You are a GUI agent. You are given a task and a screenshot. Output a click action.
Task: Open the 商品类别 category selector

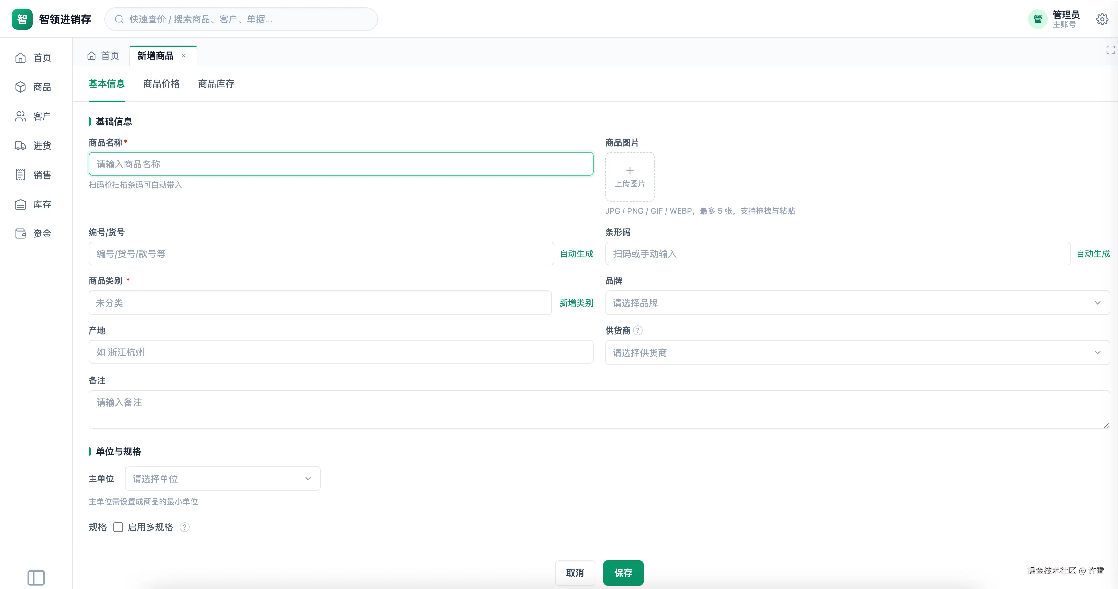click(320, 303)
